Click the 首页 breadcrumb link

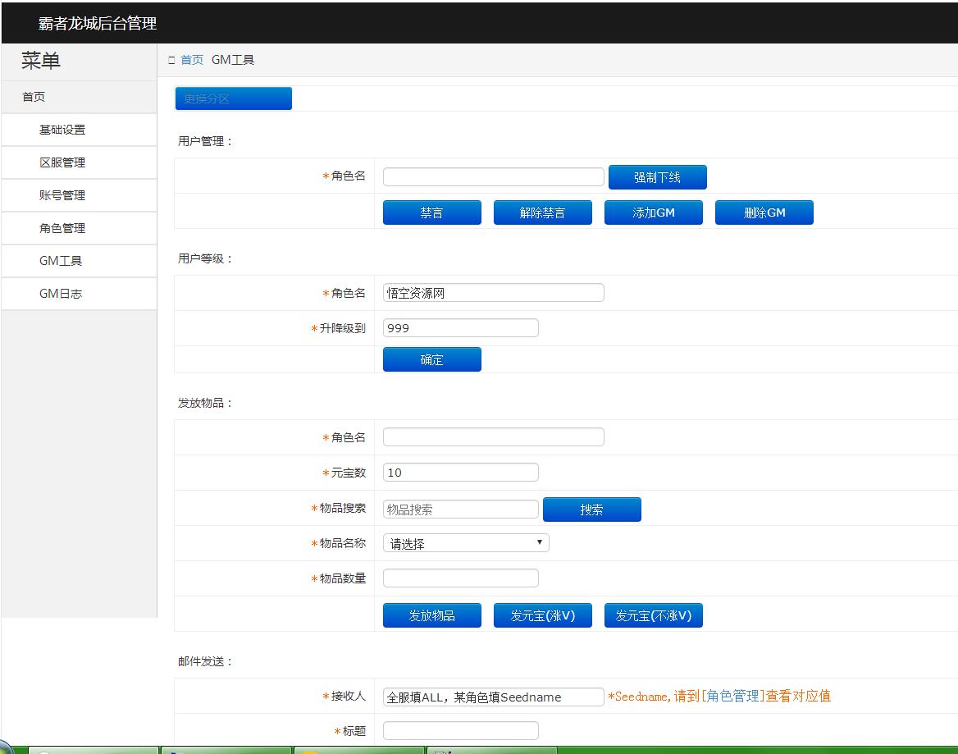point(192,60)
